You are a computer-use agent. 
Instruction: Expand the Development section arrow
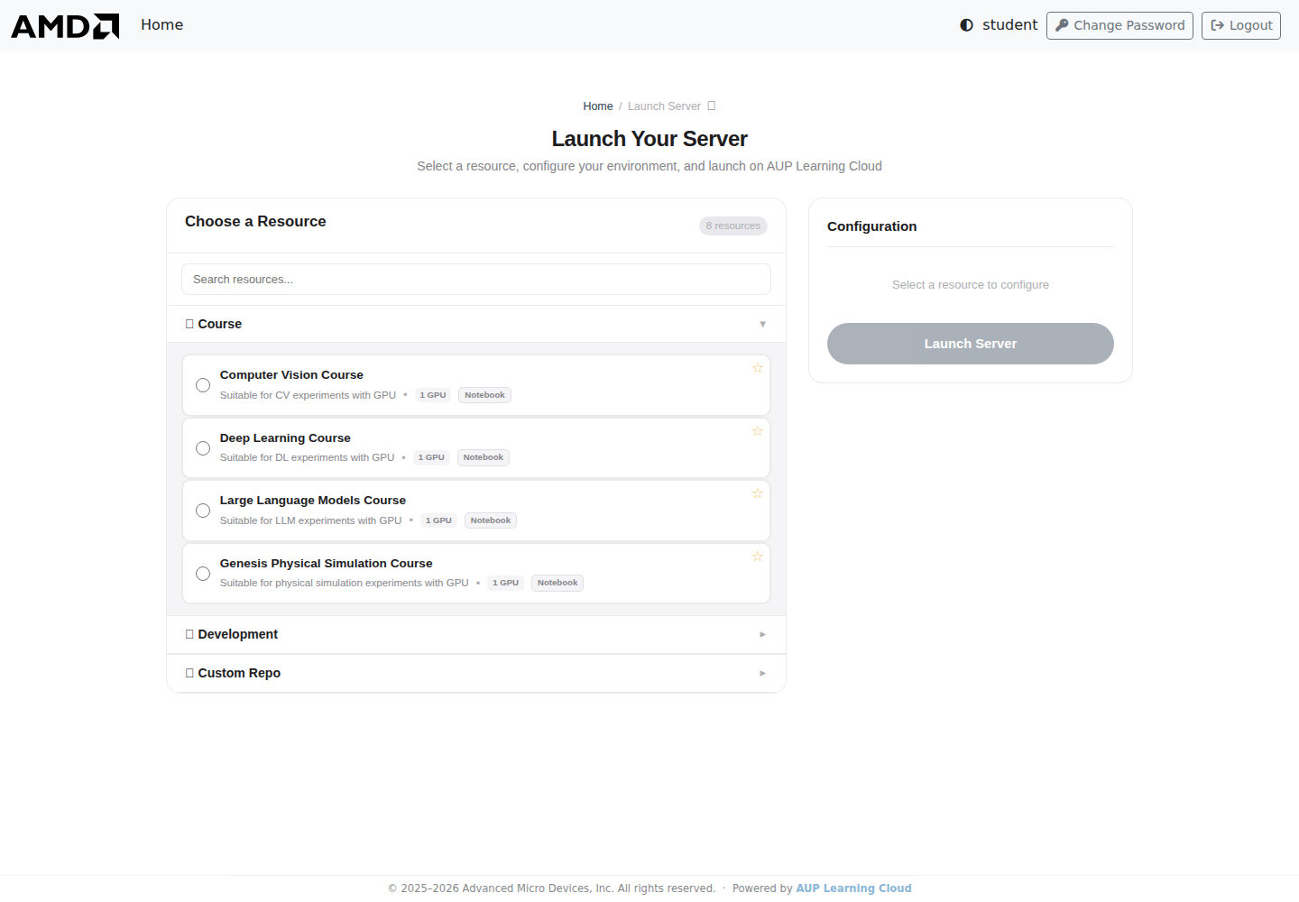coord(763,634)
